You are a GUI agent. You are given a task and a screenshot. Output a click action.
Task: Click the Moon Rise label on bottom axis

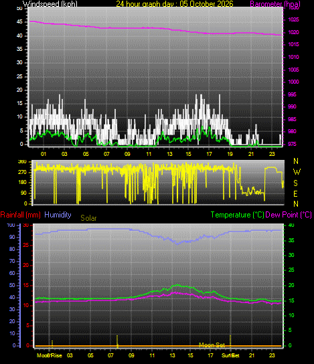(50, 356)
